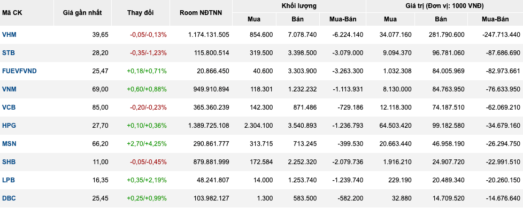Open the LPB stock ticker link

9,180
